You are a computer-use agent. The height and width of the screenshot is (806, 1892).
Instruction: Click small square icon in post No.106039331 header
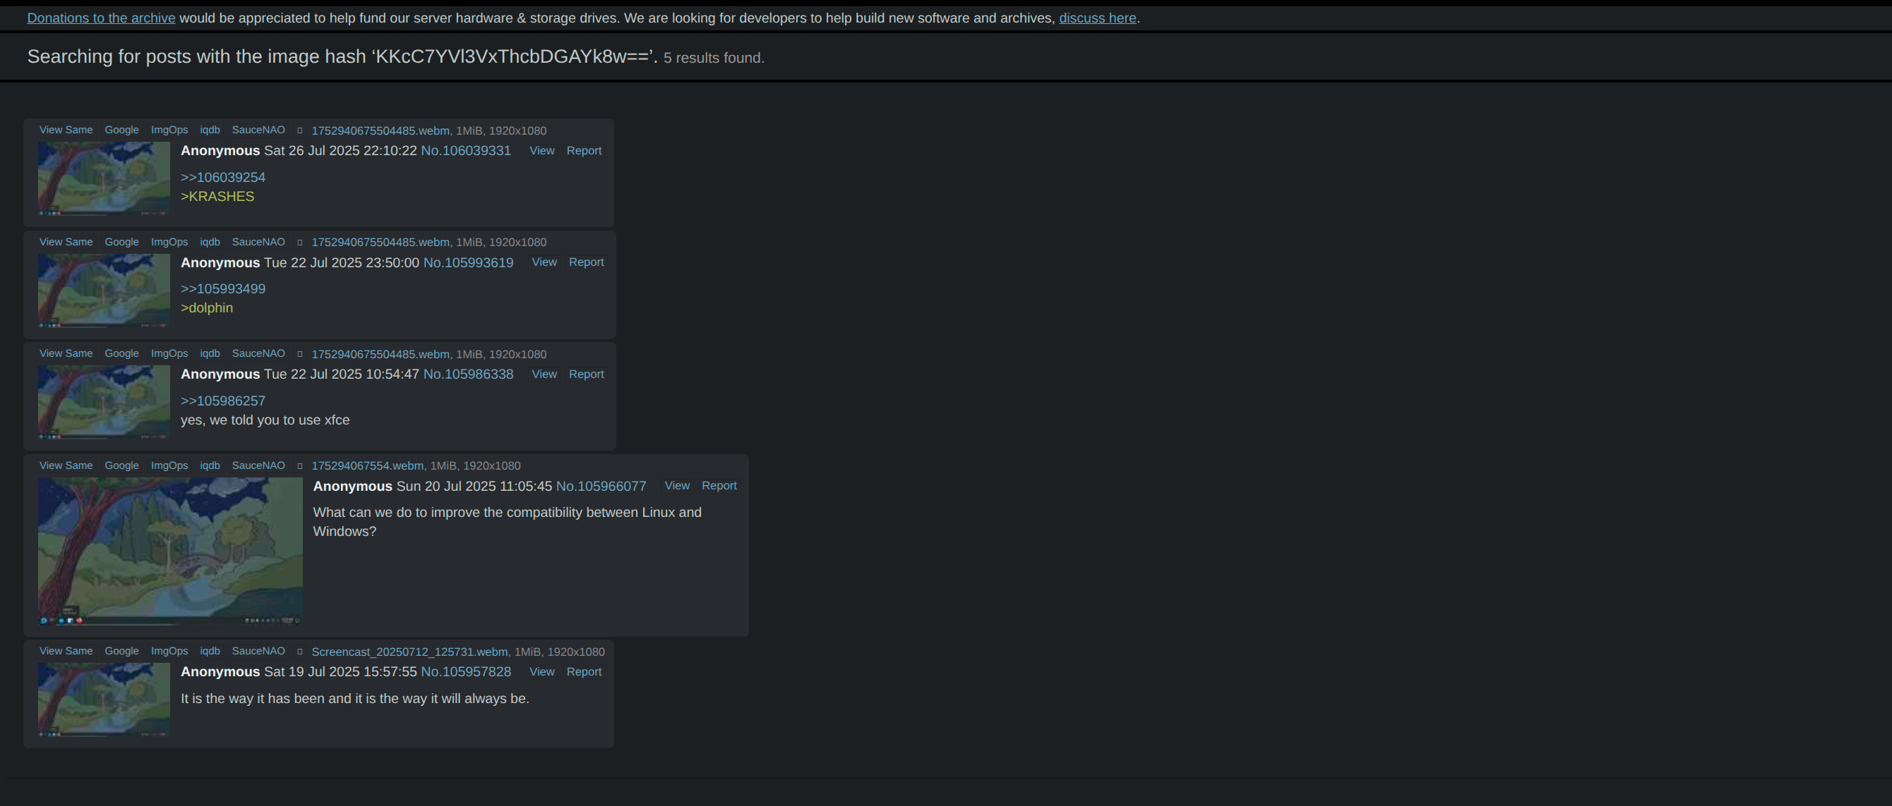tap(299, 130)
